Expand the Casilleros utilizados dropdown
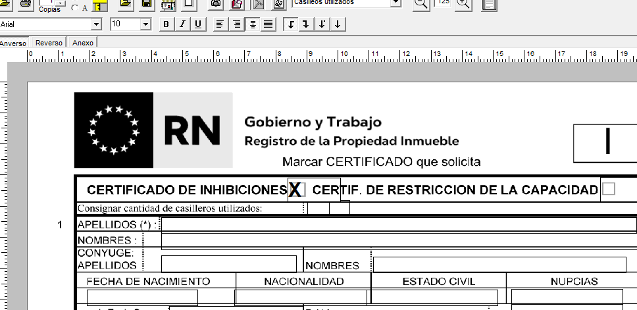The height and width of the screenshot is (310, 637). (x=395, y=3)
